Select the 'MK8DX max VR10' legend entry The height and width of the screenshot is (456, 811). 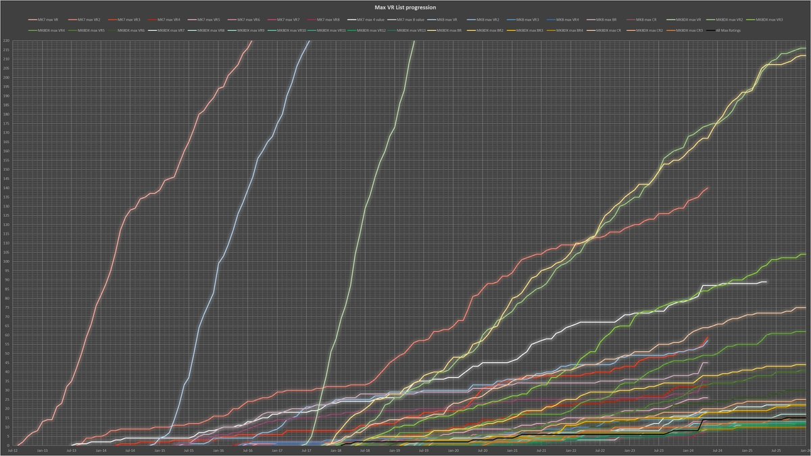[287, 30]
